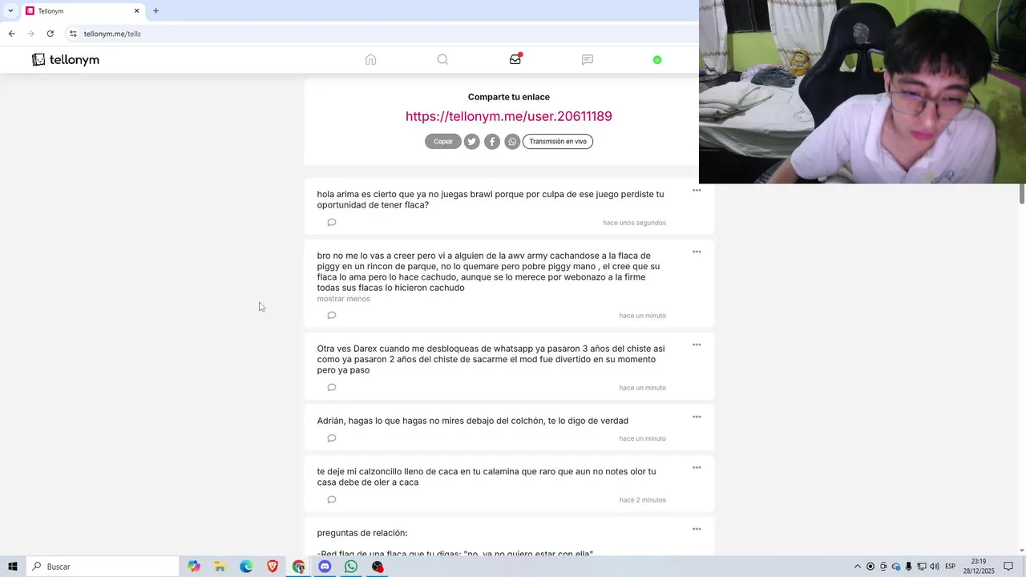The width and height of the screenshot is (1026, 577).
Task: Open Brave browser from the taskbar
Action: point(273,567)
